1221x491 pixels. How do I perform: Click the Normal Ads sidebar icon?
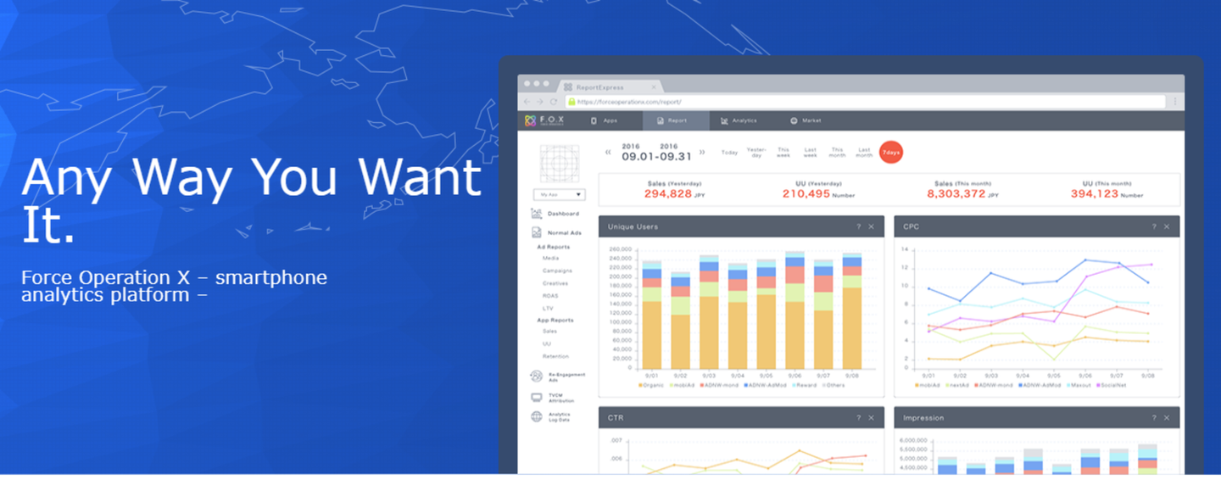click(x=537, y=232)
